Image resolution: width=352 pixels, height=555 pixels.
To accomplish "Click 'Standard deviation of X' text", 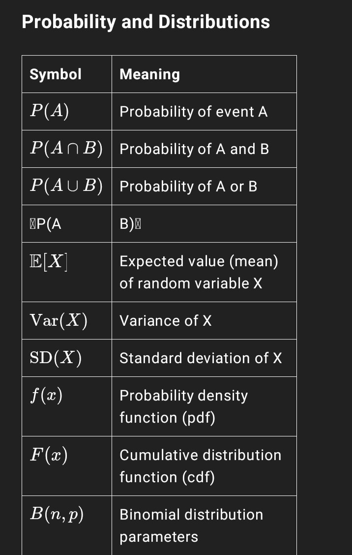I will tap(201, 358).
